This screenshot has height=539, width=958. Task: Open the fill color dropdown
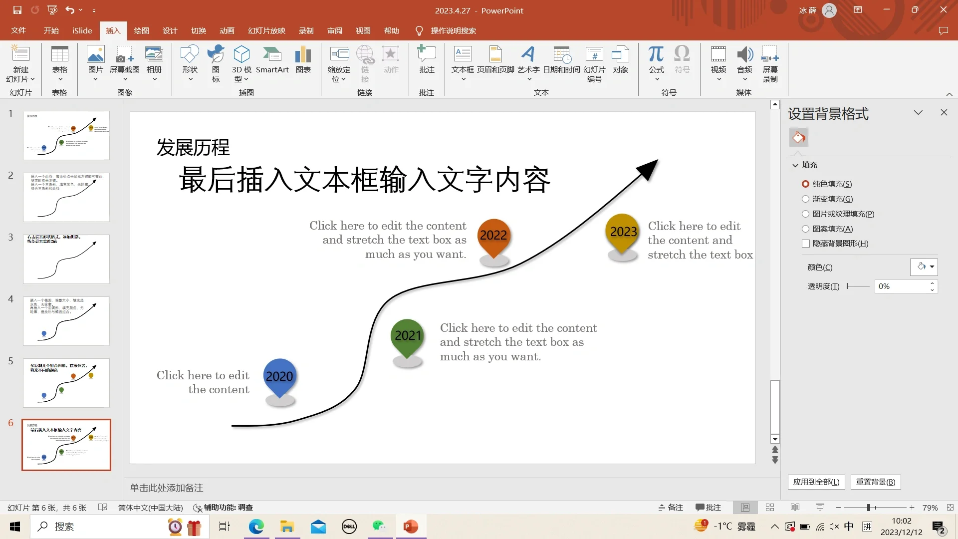[932, 267]
